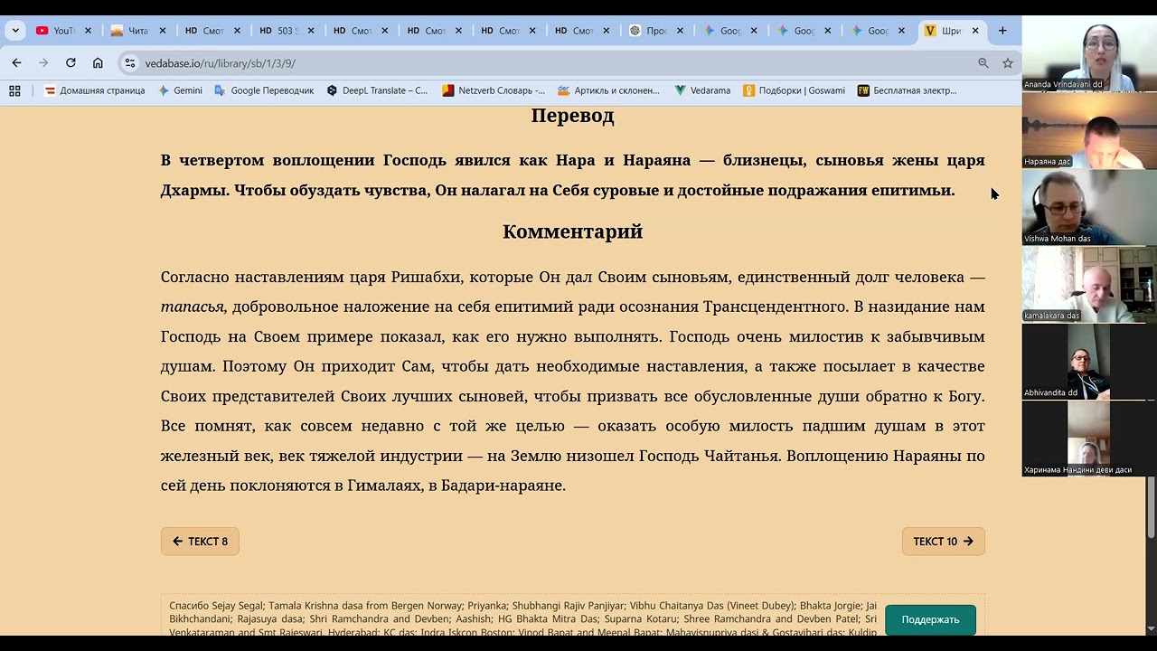Click the page vertical scrollbar thumb
This screenshot has height=651, width=1157.
click(x=1151, y=507)
